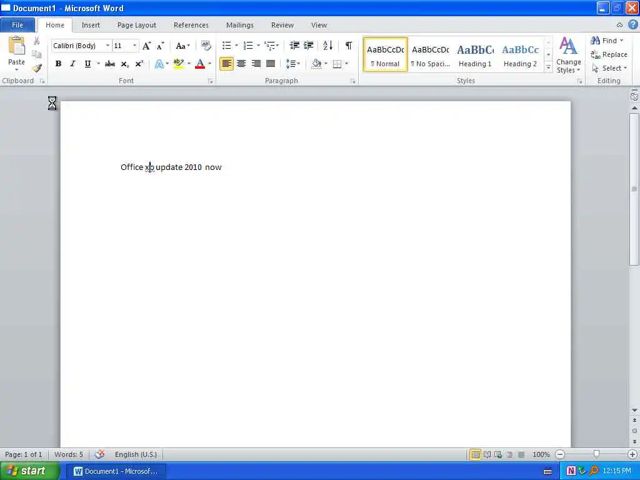Apply strikethrough to text

[x=110, y=64]
